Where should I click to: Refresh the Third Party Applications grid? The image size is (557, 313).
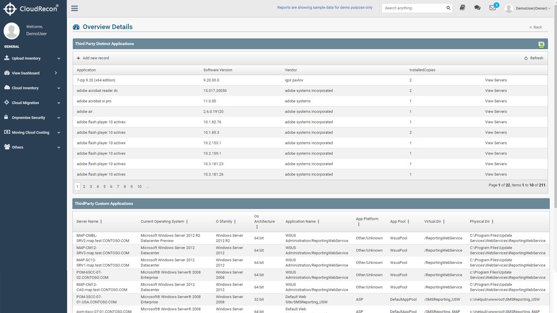[534, 58]
